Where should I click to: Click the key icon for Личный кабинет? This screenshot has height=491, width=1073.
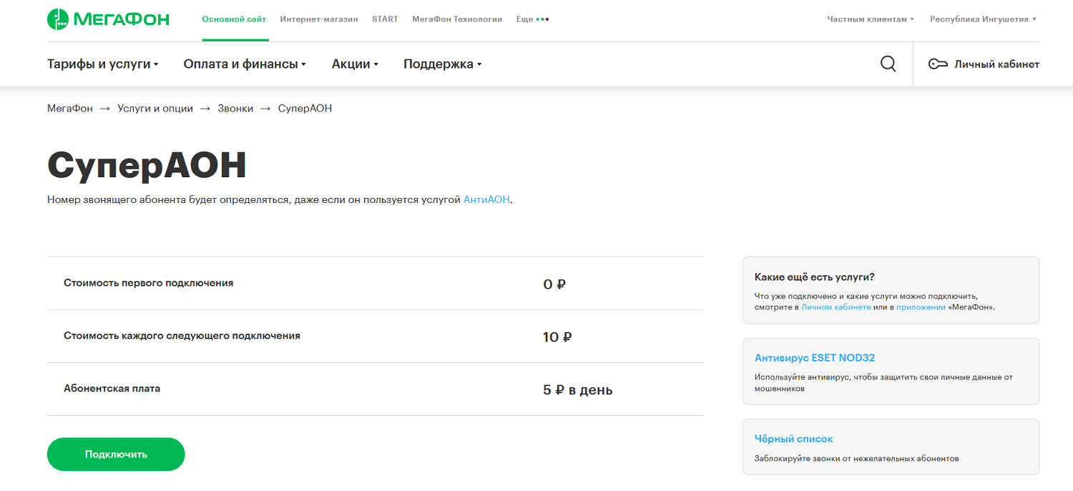[x=938, y=64]
